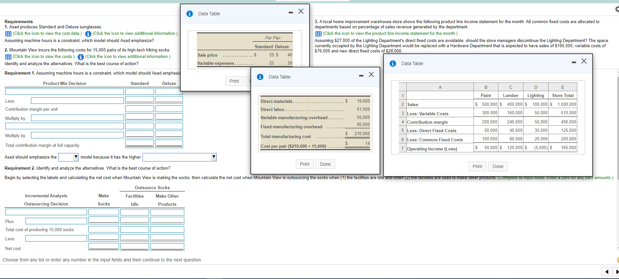Open the model selection dropdown after 'emphasize the'

click(68, 157)
